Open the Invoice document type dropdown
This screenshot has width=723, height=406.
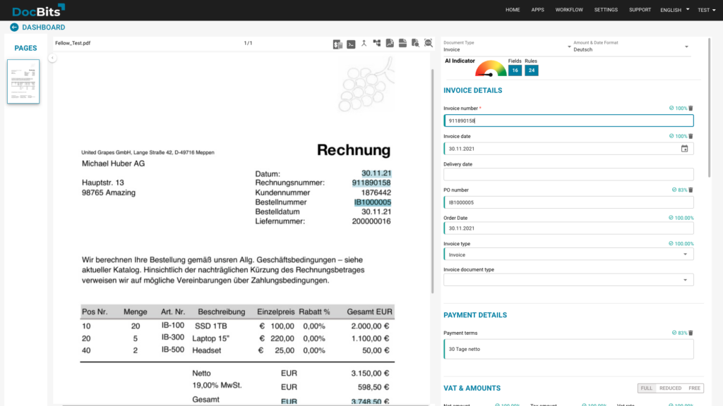(685, 280)
